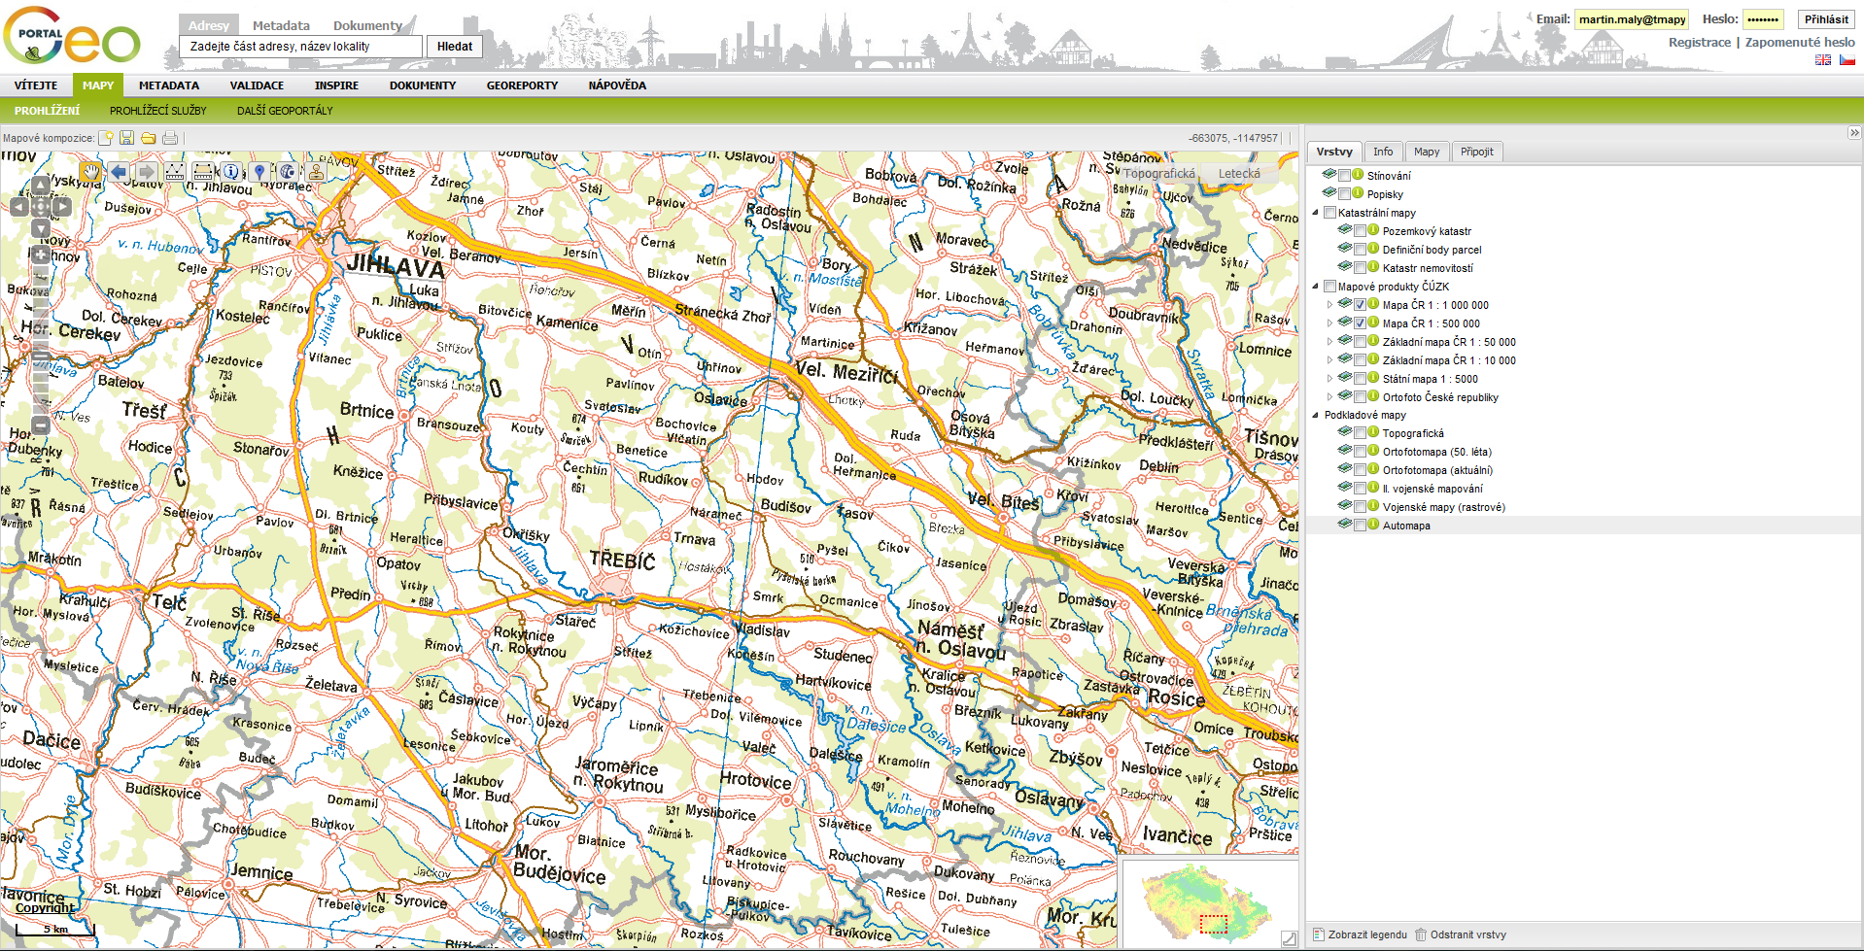1864x951 pixels.
Task: Expand Ortofoto České republiky node
Action: 1330,397
